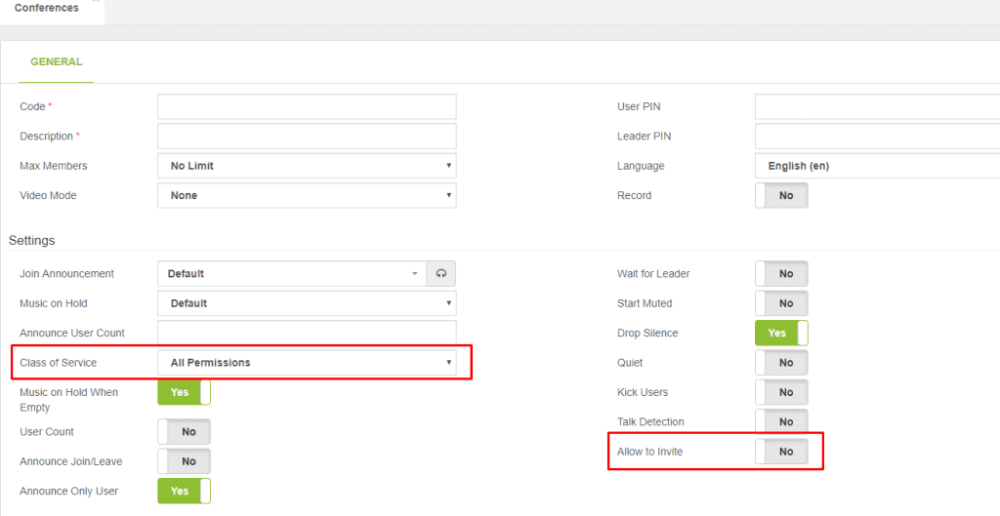Viewport: 1000px width, 516px height.
Task: Select the GENERAL tab
Action: (56, 61)
